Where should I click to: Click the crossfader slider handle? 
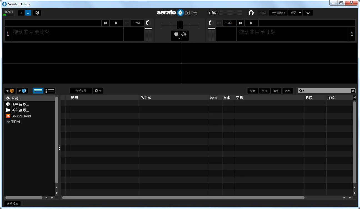click(x=180, y=25)
